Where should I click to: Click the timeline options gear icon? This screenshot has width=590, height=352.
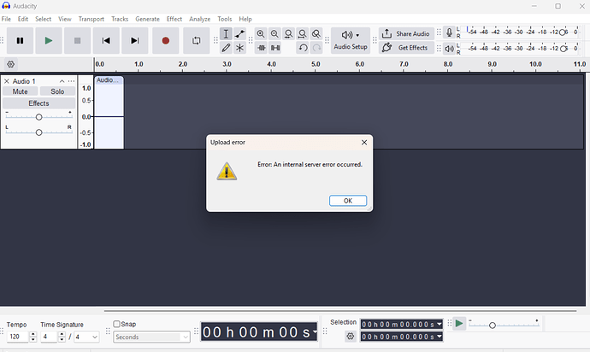pyautogui.click(x=11, y=64)
